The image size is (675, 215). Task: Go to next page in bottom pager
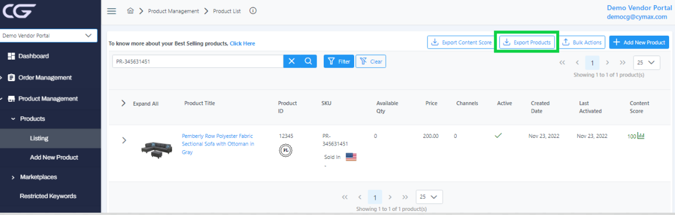(x=390, y=197)
